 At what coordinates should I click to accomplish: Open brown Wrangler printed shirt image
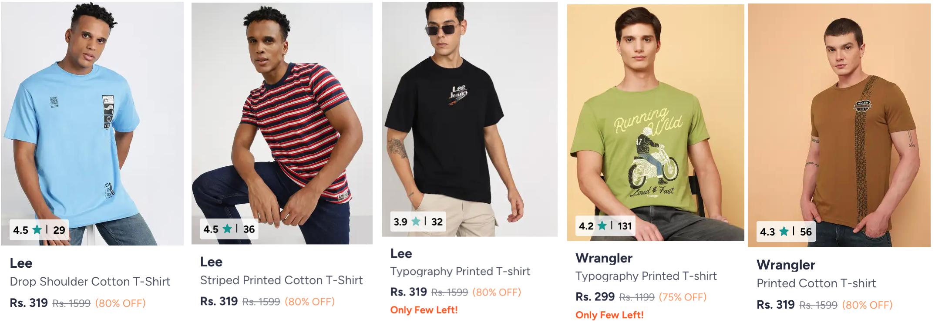[839, 122]
